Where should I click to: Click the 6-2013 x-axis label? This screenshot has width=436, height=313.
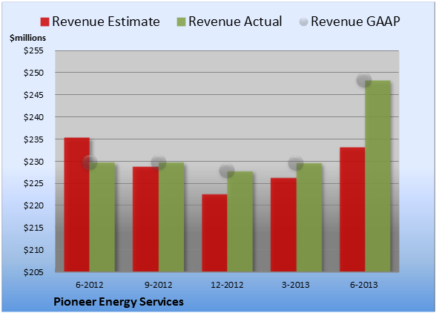(364, 285)
